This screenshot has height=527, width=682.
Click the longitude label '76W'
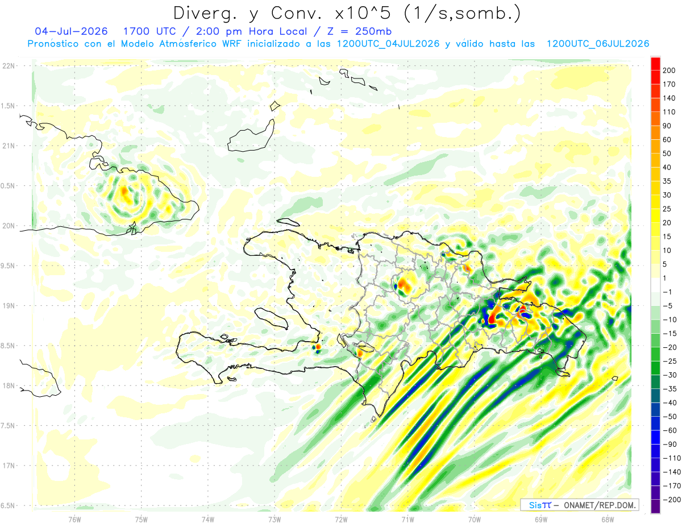pyautogui.click(x=74, y=519)
